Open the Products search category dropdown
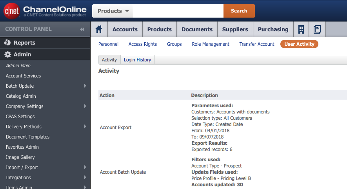The image size is (347, 189). pos(113,11)
